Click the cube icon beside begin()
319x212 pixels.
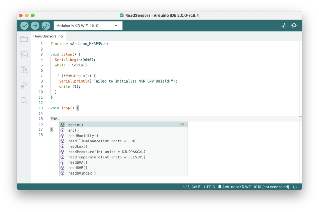click(x=63, y=125)
